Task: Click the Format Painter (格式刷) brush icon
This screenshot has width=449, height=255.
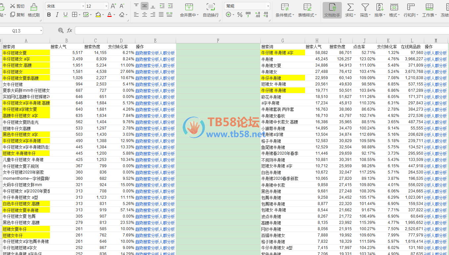Action: (33, 7)
